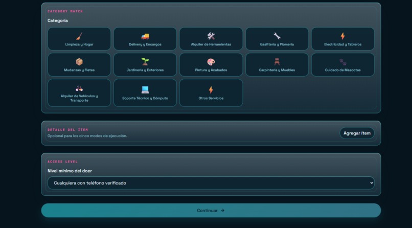
Task: Click the chevron of the access level selector
Action: 372,183
